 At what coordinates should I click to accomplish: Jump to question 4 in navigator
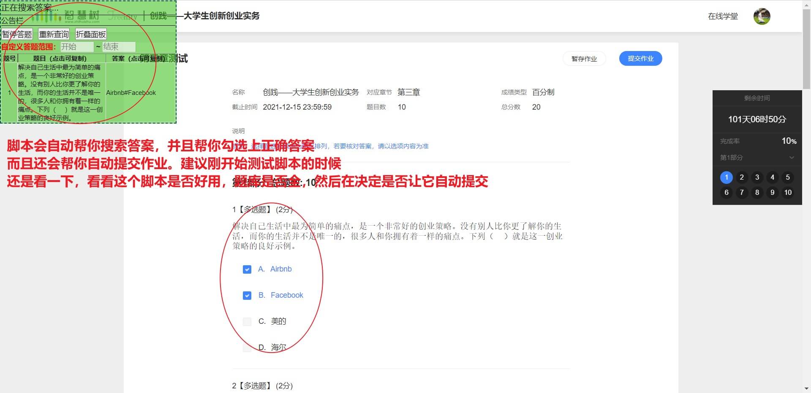point(772,178)
